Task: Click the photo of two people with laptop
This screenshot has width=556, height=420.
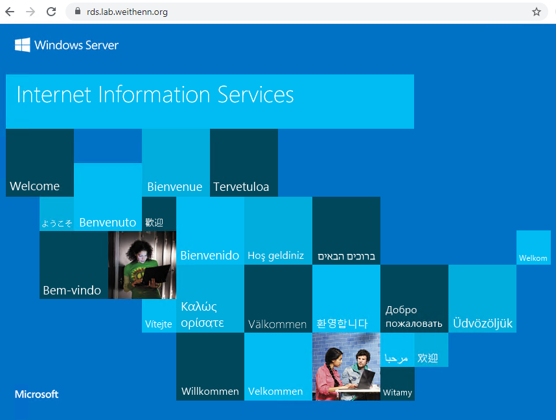Action: (x=347, y=366)
